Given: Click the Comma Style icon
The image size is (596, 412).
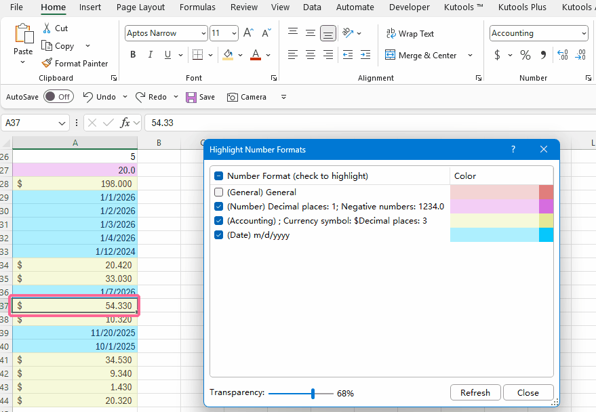Looking at the screenshot, I should coord(543,55).
